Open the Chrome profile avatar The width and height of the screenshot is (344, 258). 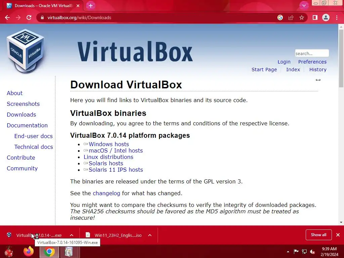coord(326,17)
